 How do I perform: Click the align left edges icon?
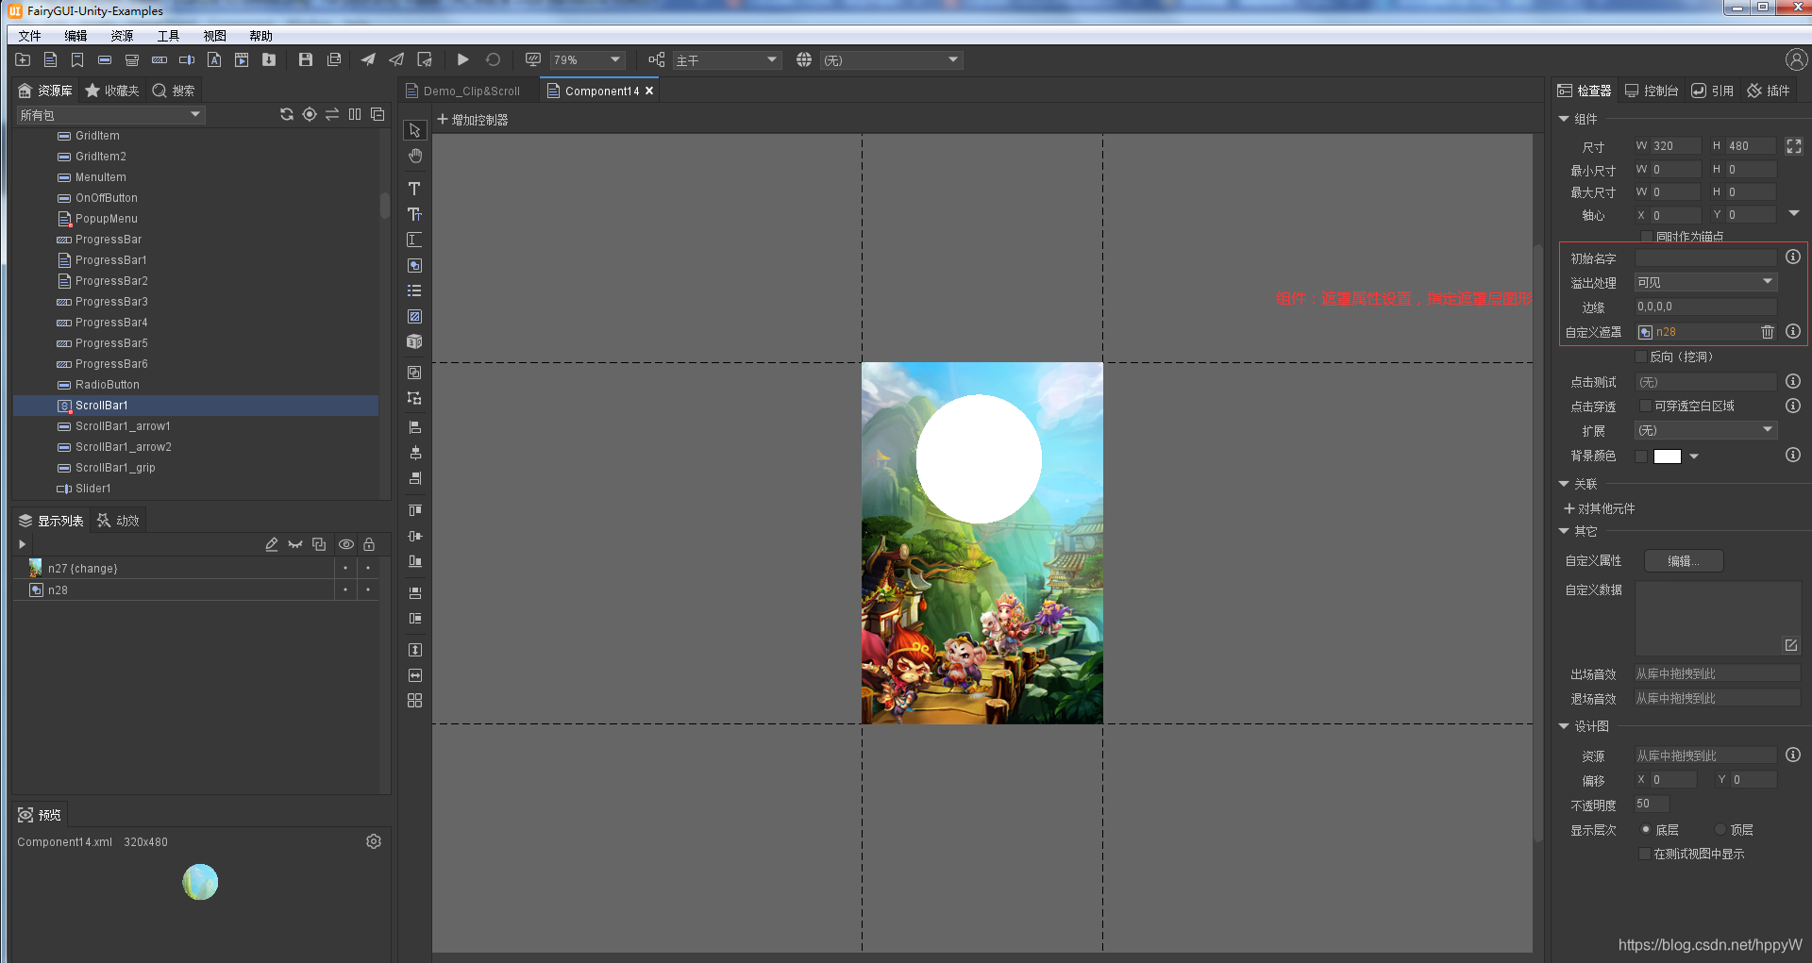(414, 427)
